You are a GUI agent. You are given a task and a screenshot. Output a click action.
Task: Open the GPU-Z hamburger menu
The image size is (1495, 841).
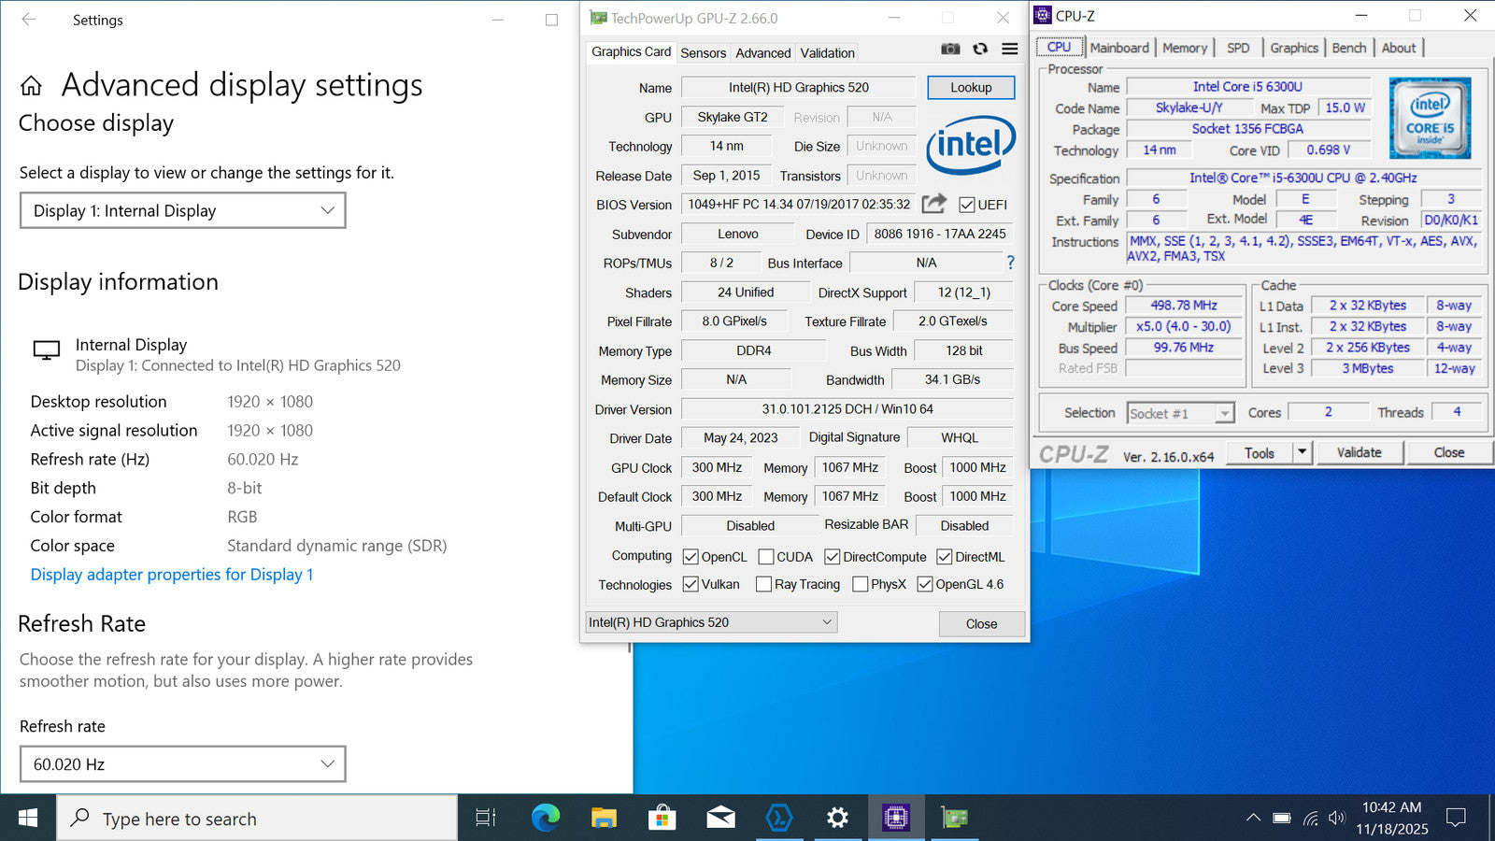1010,50
